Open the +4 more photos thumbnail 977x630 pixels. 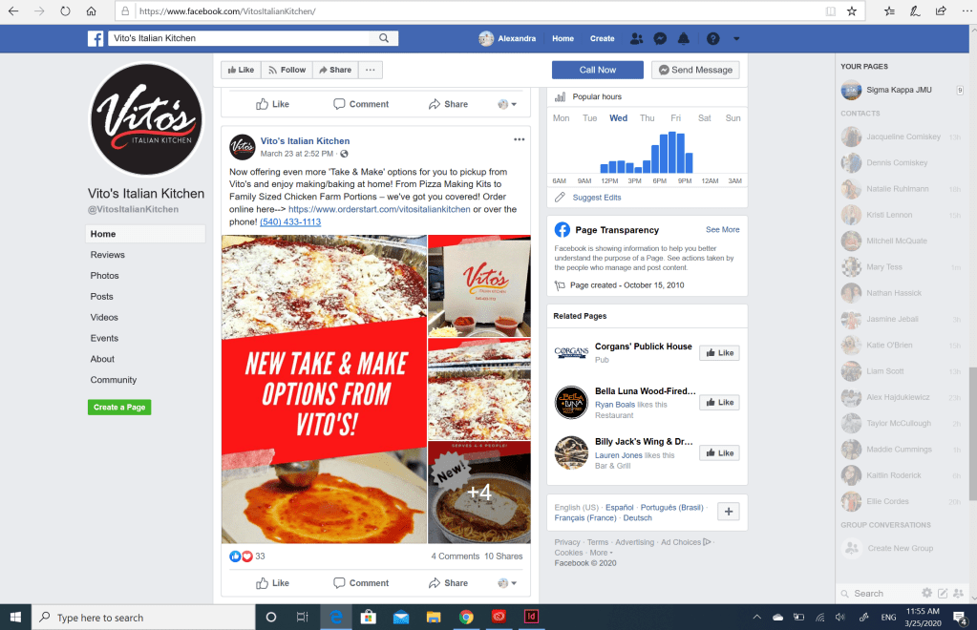point(479,493)
